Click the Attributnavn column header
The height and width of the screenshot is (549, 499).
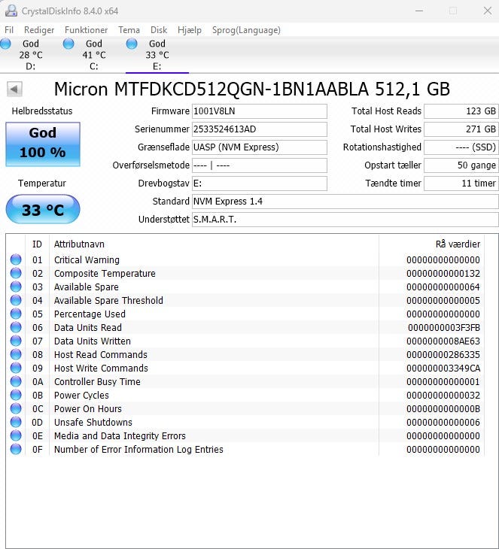(x=214, y=244)
